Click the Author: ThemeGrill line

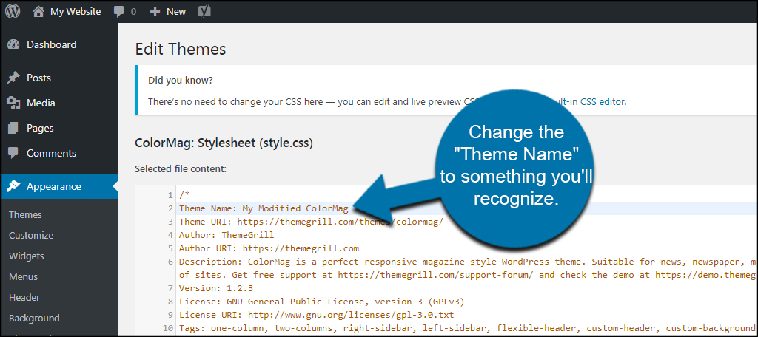pos(227,235)
